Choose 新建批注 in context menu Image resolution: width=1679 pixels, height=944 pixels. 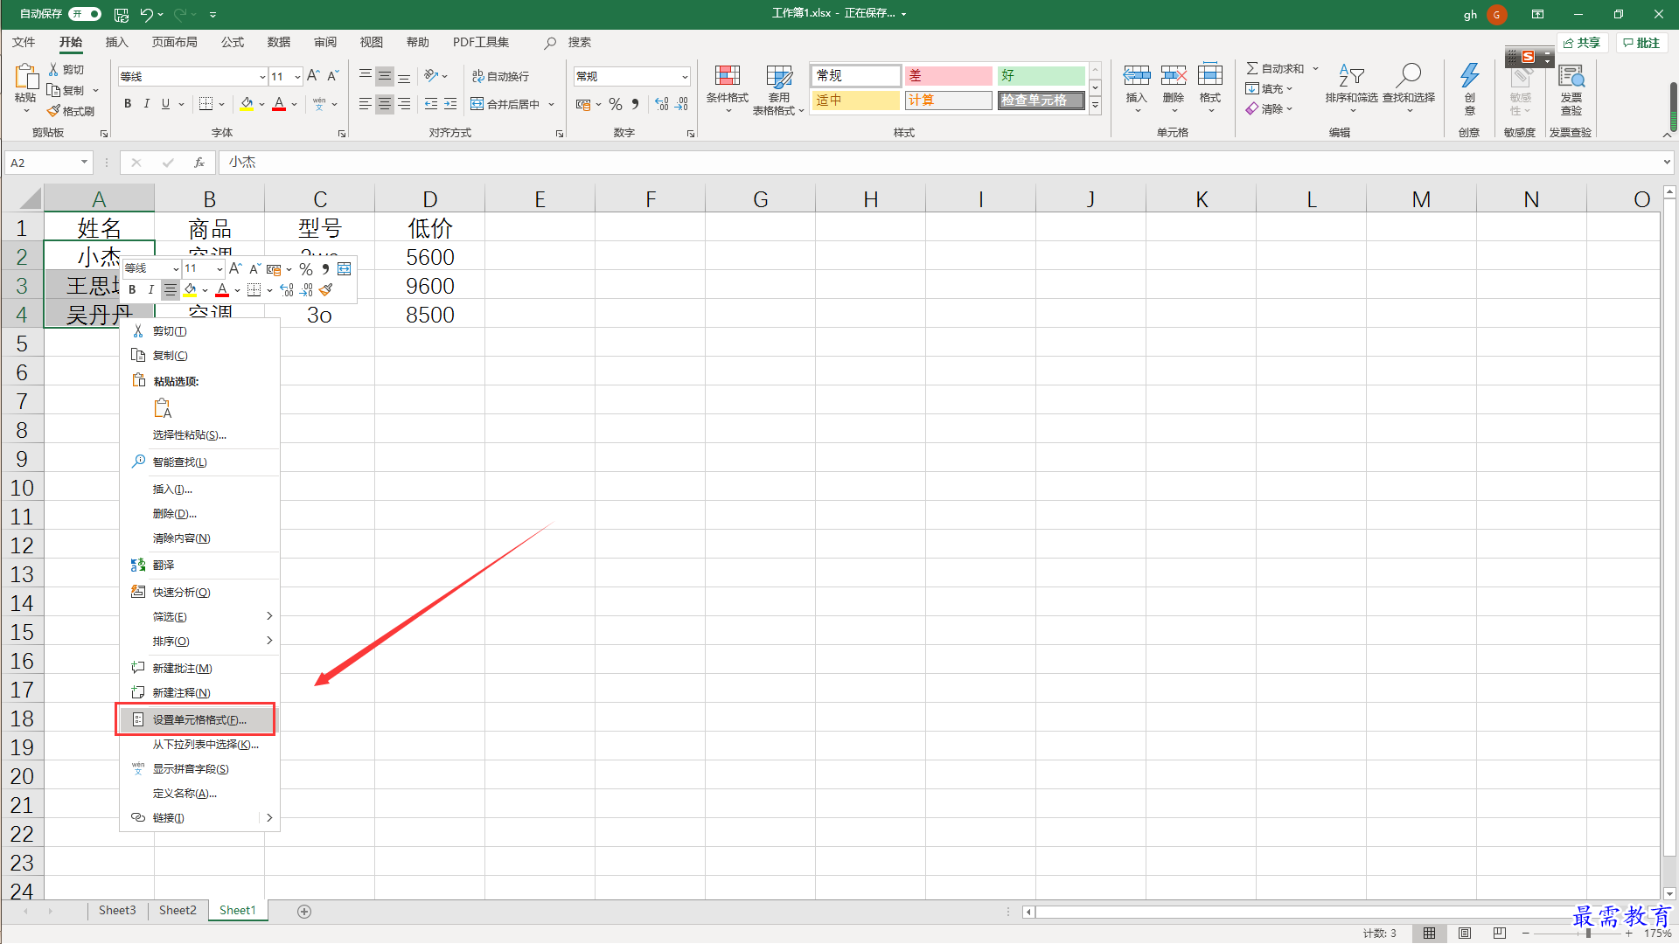(x=199, y=669)
